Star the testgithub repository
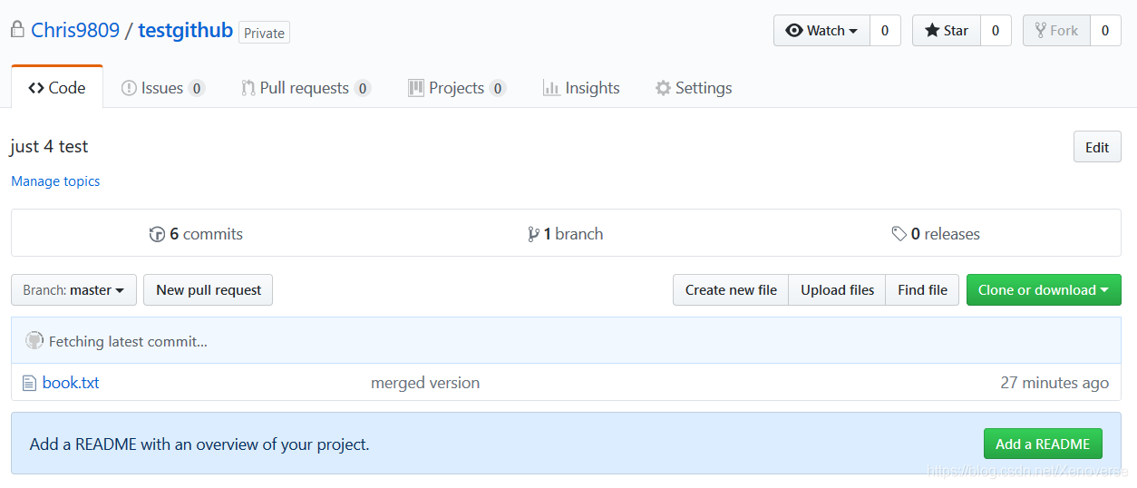 [x=947, y=31]
